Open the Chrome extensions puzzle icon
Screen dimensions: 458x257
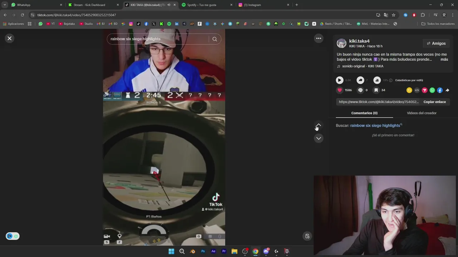coord(423,15)
